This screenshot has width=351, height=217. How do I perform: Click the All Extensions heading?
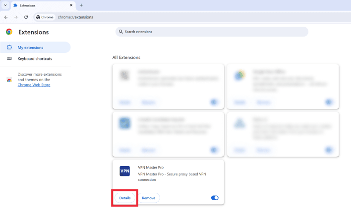coord(126,57)
